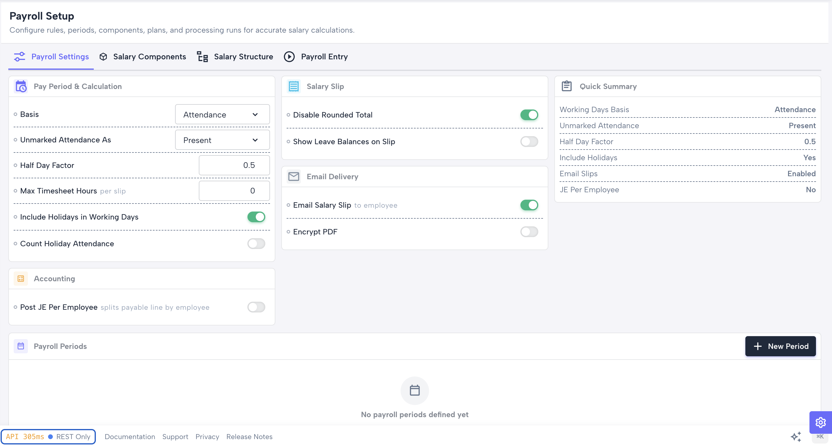
Task: Click the Half Day Factor input field
Action: coord(234,165)
